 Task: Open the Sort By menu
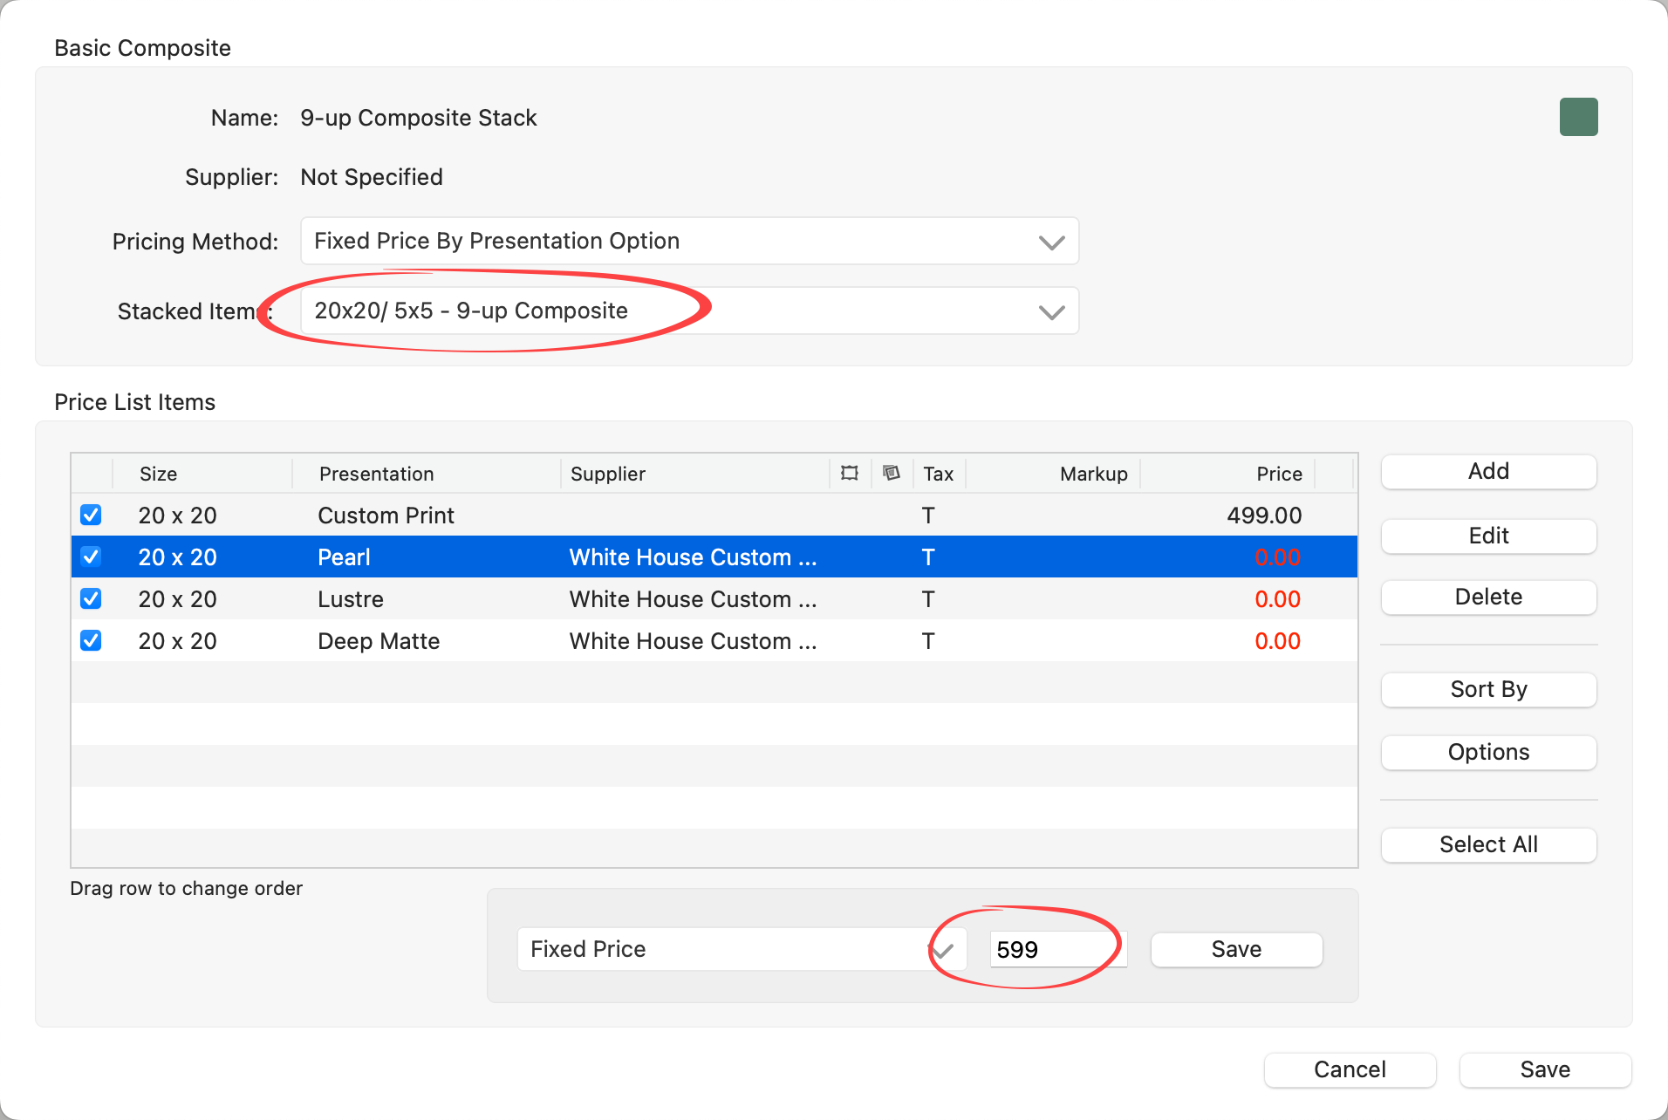1488,690
